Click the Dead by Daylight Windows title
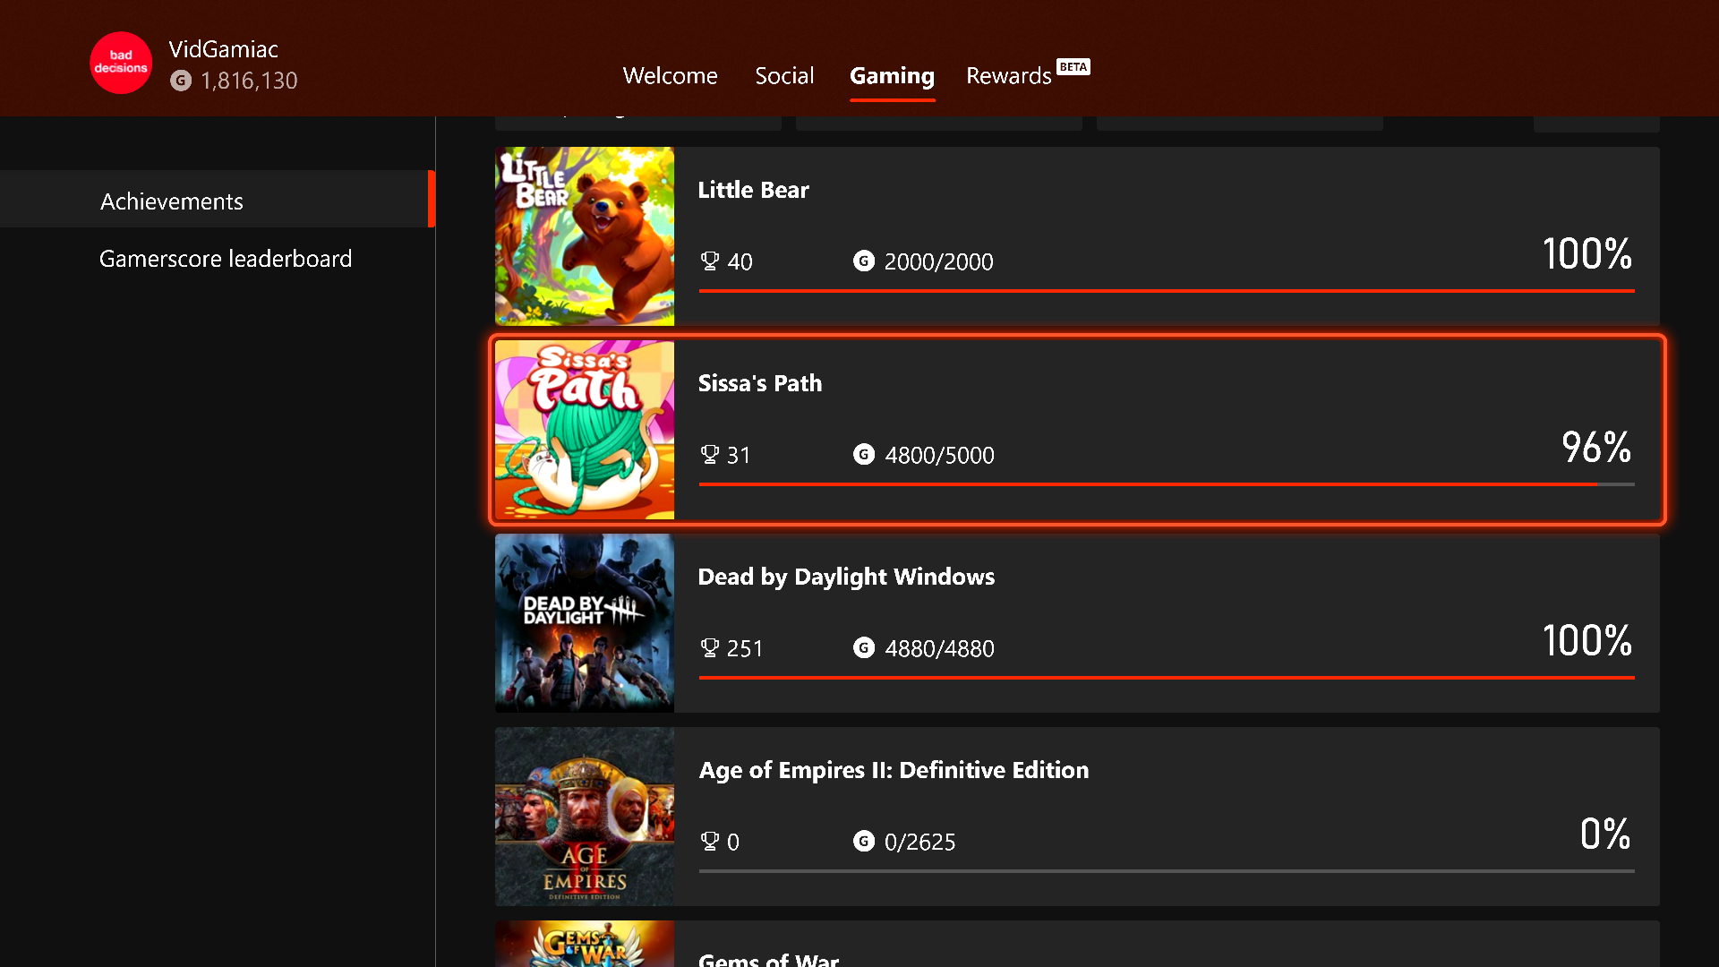Screen dimensions: 1719x967 coord(846,577)
